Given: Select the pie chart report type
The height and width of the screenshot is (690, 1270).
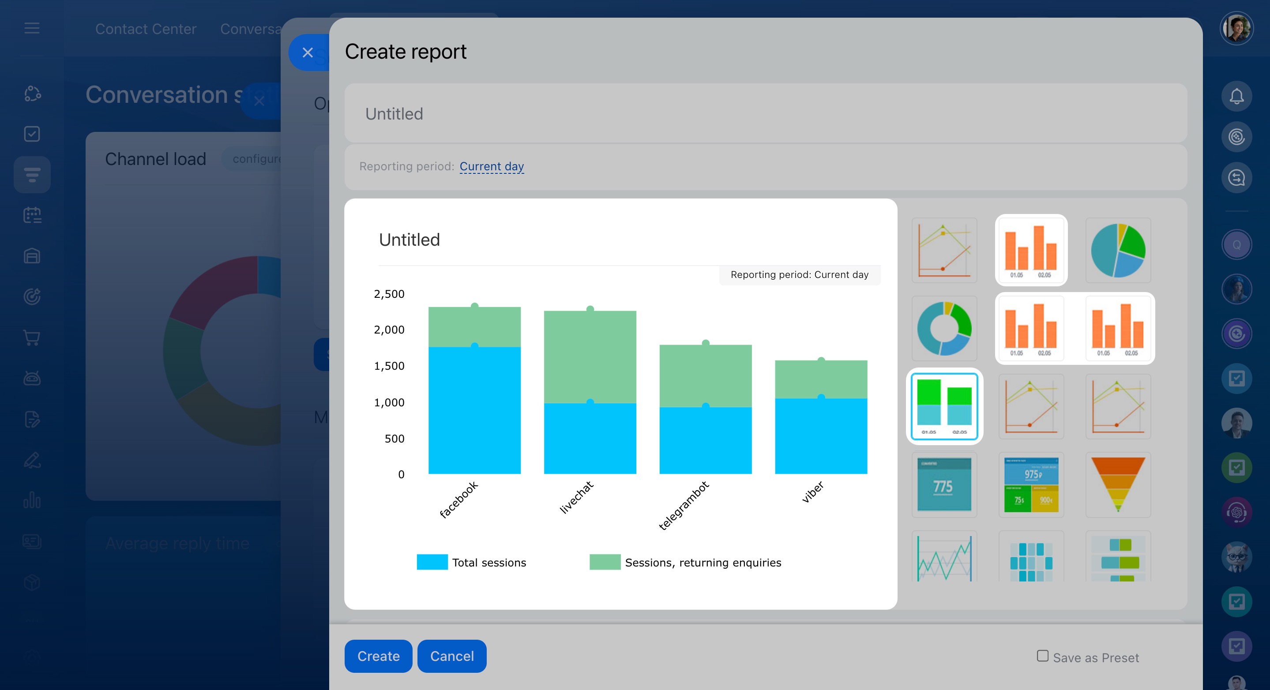Looking at the screenshot, I should coord(1118,251).
